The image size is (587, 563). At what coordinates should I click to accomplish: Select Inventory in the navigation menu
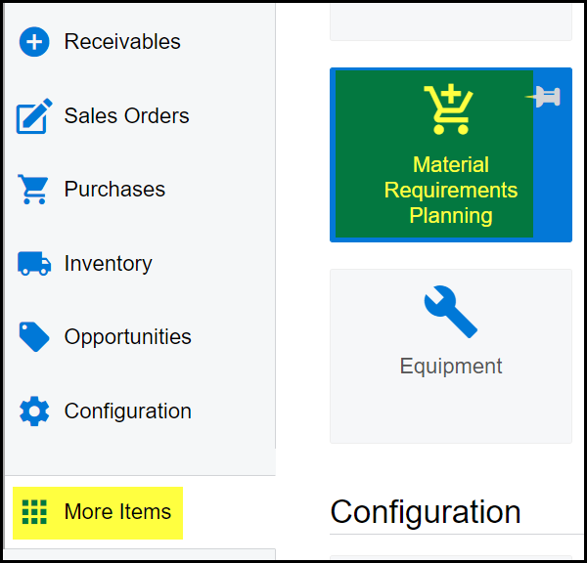[x=108, y=264]
